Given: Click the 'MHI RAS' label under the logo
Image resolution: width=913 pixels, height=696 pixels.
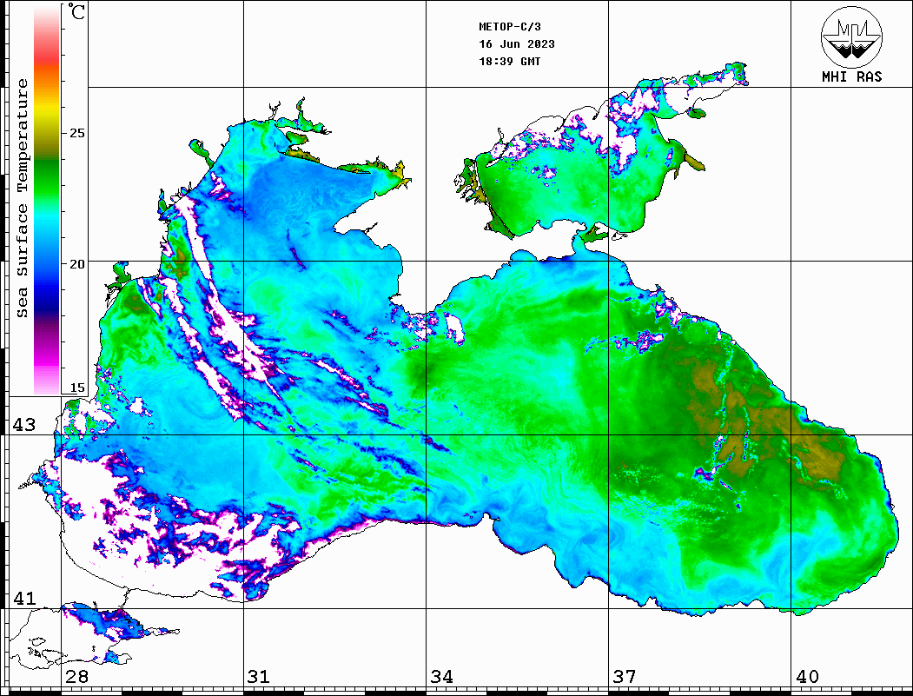Looking at the screenshot, I should point(851,76).
